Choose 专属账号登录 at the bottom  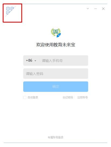tap(56, 137)
